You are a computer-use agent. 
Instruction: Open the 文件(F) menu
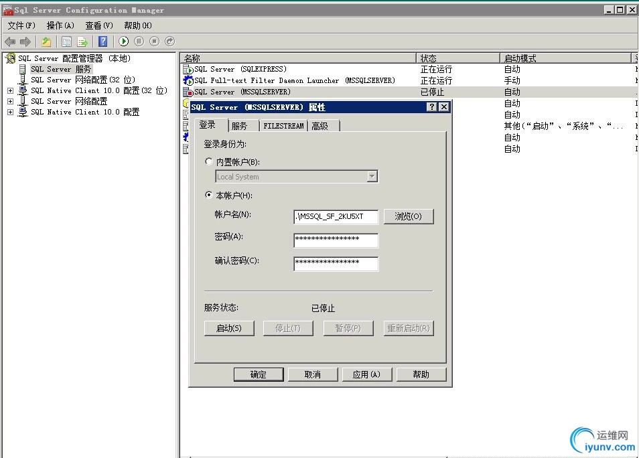click(21, 25)
